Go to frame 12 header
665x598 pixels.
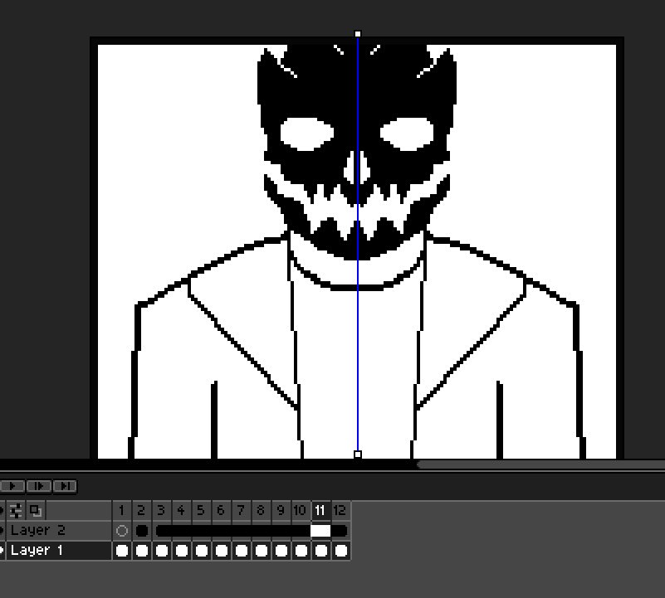[340, 510]
